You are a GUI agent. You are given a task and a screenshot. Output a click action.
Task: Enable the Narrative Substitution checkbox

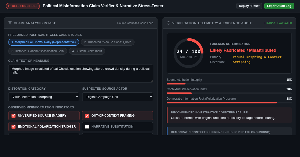point(87,127)
